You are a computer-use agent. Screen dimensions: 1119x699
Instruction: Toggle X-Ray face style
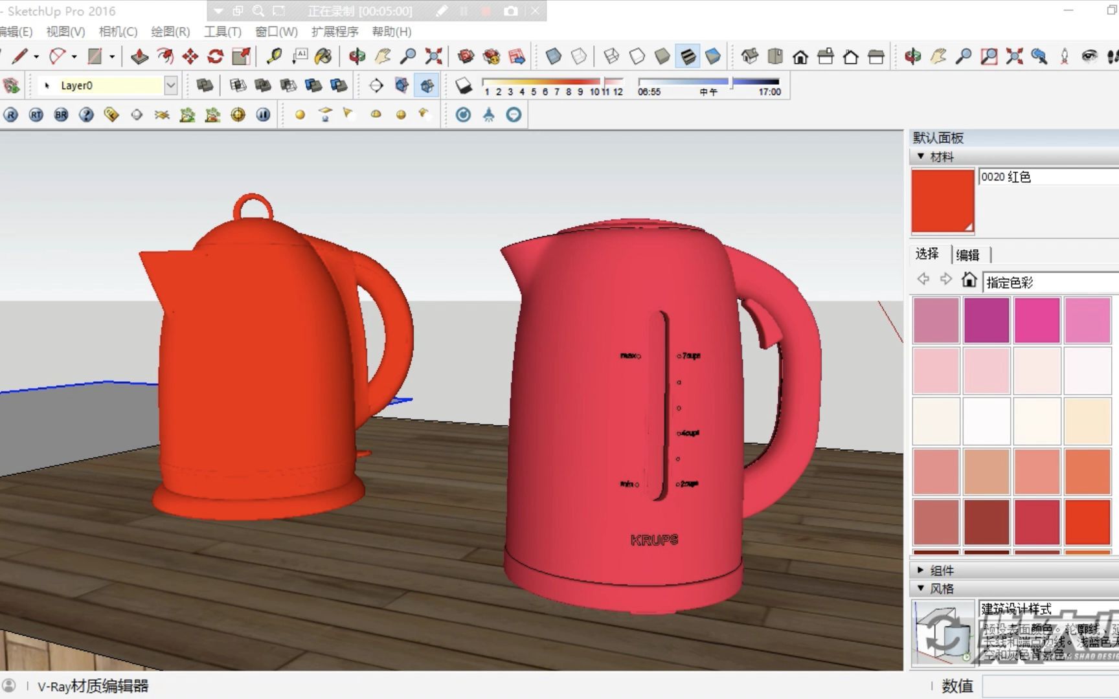554,57
